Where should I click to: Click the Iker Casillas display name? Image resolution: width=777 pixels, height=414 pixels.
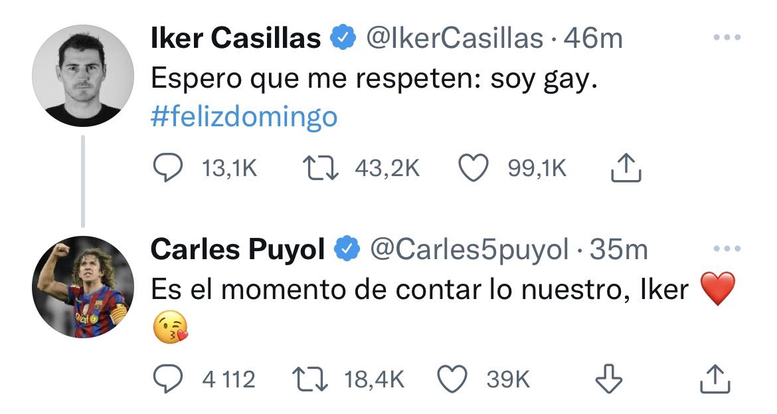236,38
